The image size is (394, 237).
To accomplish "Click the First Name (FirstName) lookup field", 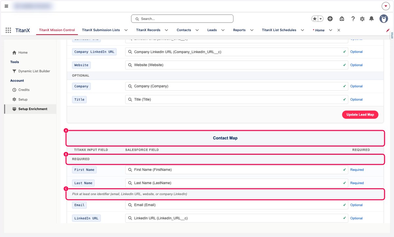I will (x=237, y=170).
